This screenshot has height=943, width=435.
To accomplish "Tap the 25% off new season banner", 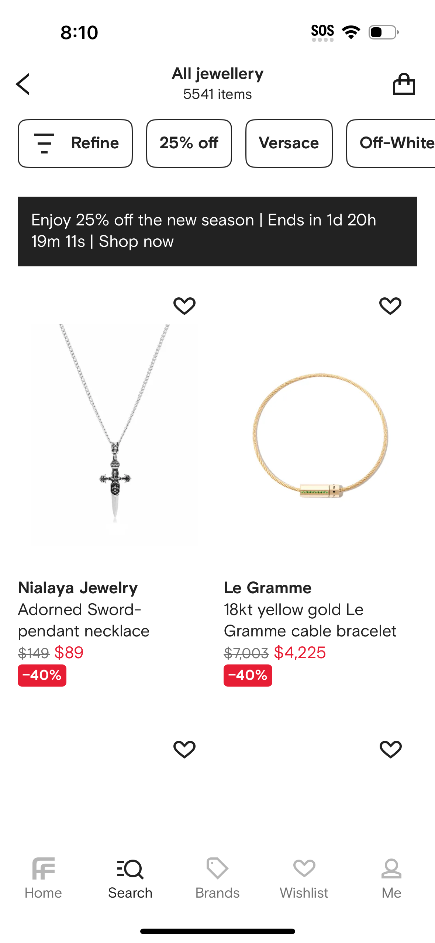I will tap(217, 231).
